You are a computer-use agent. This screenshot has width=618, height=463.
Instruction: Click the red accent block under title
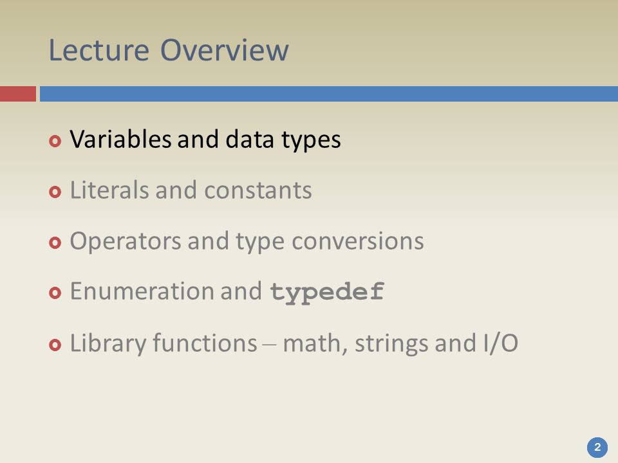click(x=18, y=94)
